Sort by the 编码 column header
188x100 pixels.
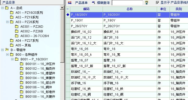(86, 9)
